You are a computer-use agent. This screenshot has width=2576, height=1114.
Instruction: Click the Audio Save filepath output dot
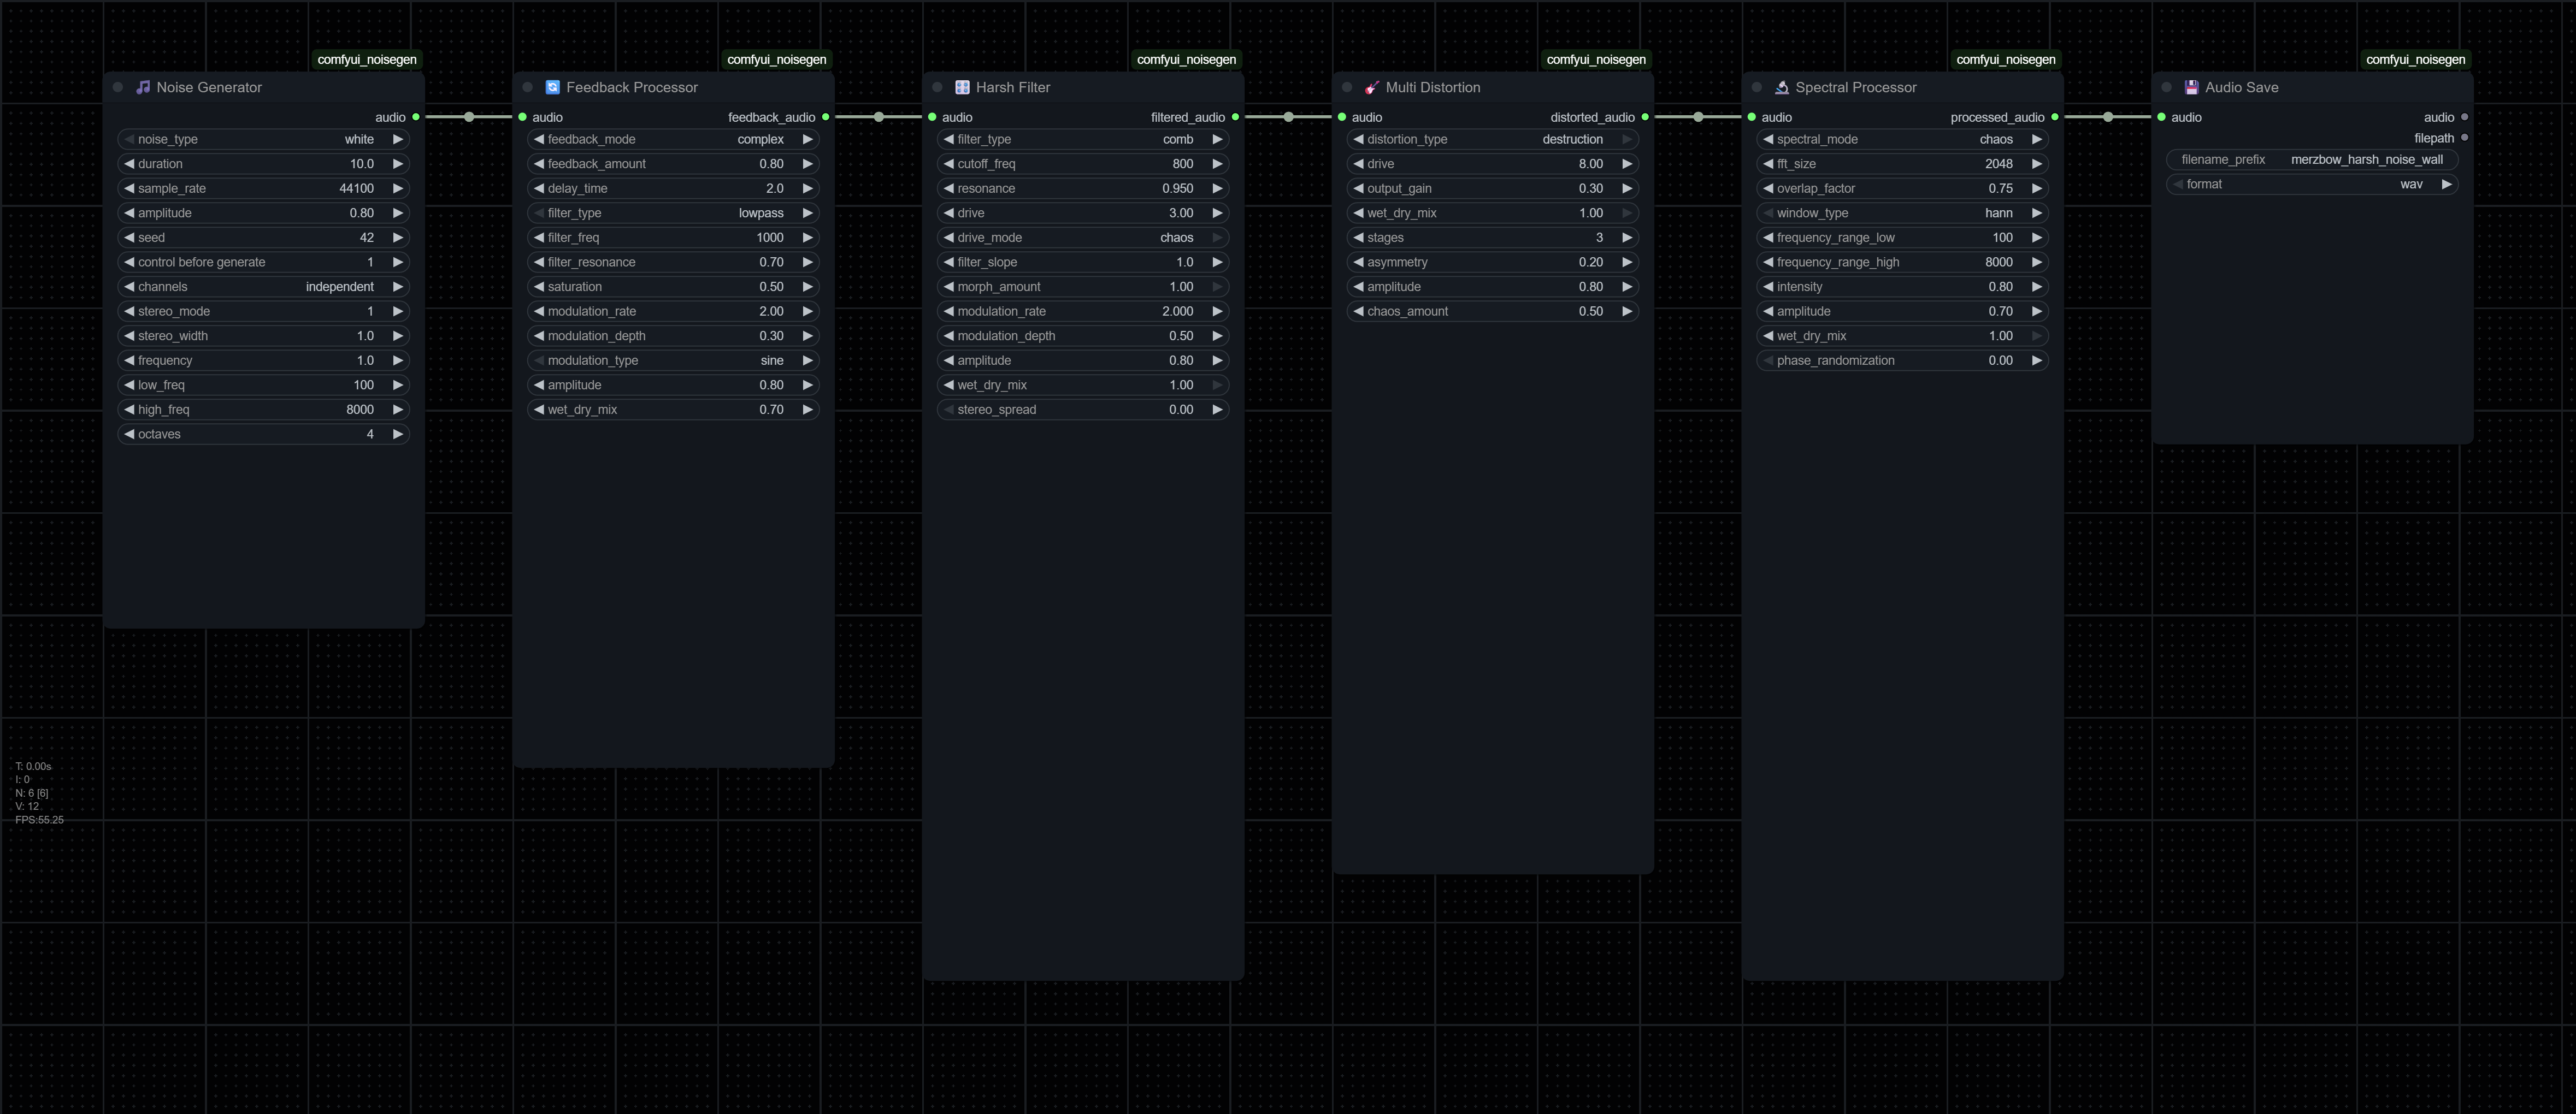pyautogui.click(x=2464, y=138)
